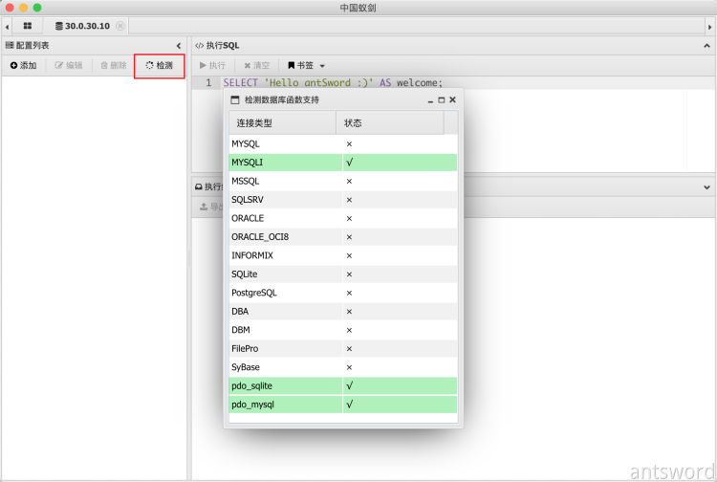
Task: Switch to the 30.0.30.10 tab
Action: click(x=86, y=26)
